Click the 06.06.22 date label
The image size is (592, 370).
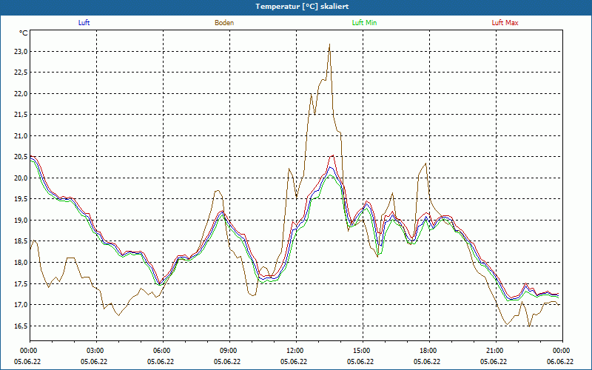coord(560,362)
